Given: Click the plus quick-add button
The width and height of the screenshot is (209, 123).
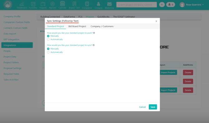Looking at the screenshot, I should tap(162, 5).
